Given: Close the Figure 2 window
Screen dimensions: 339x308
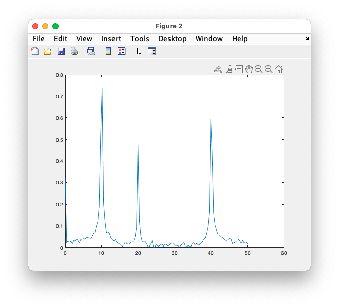Looking at the screenshot, I should [x=35, y=26].
